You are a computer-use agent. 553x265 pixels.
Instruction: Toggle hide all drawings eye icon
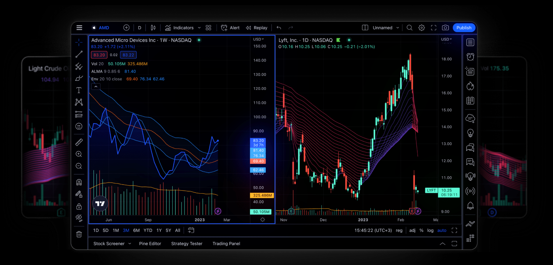(79, 218)
